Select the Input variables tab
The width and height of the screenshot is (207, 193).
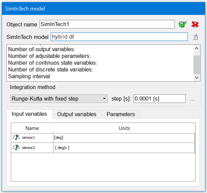click(x=29, y=114)
